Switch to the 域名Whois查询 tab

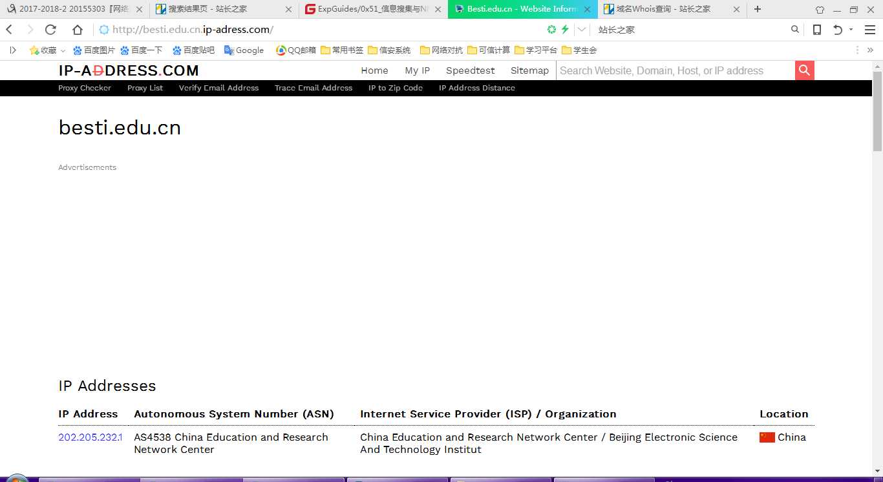tap(672, 9)
